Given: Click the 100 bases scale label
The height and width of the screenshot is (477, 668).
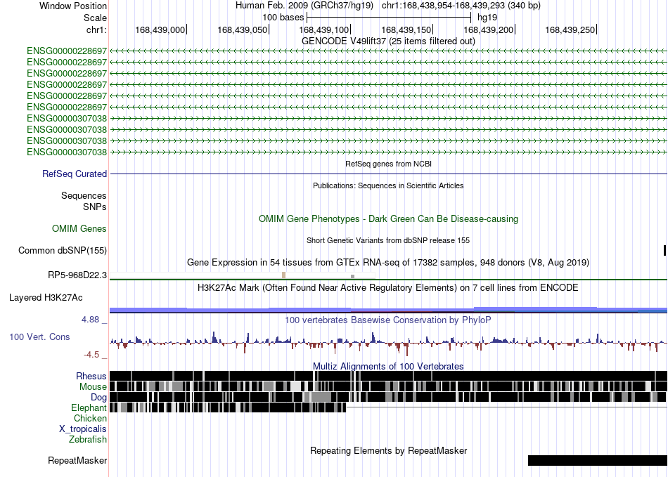Looking at the screenshot, I should click(x=283, y=18).
